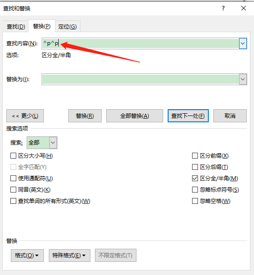Enable the 忽略空格(W) checkbox
The height and width of the screenshot is (275, 254).
click(x=195, y=201)
